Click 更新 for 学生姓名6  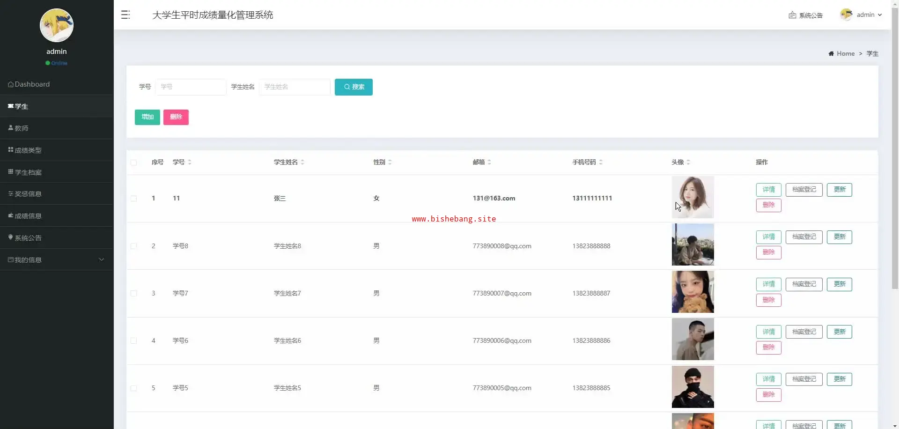tap(840, 332)
